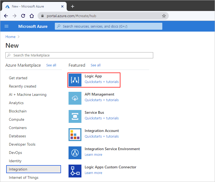215x182 pixels.
Task: Select the Blockchain category
Action: coord(18,111)
